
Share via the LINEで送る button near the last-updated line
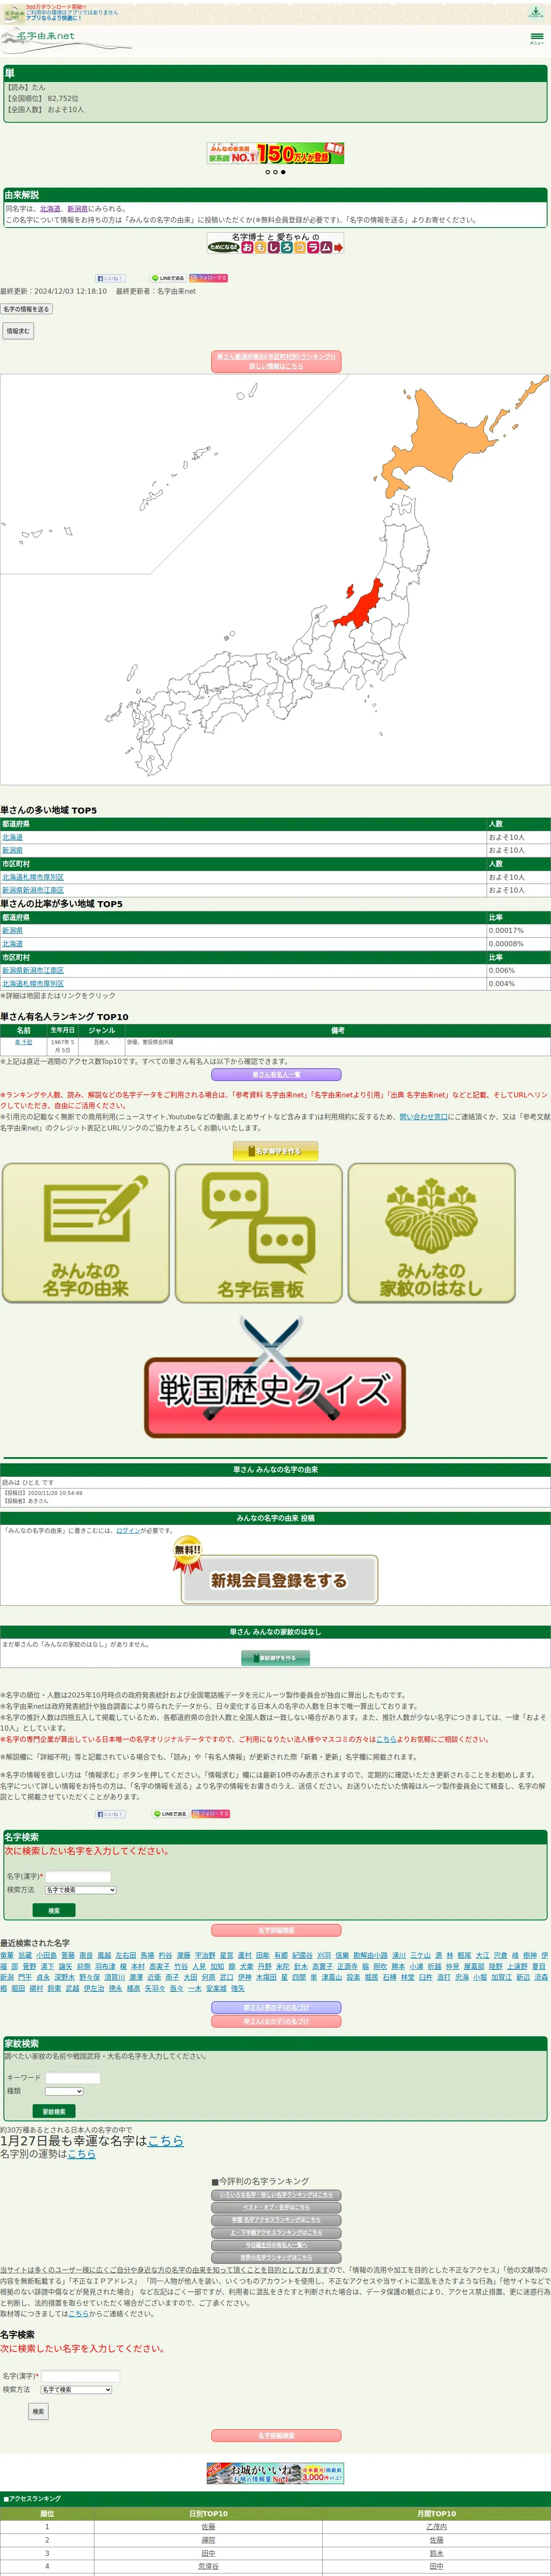tap(168, 278)
